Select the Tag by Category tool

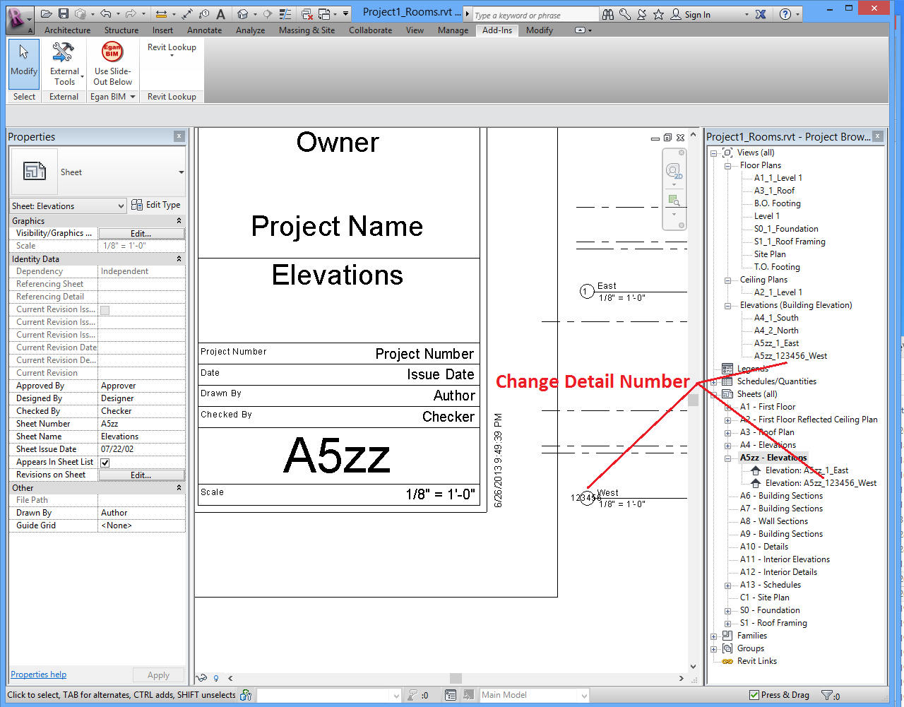(x=204, y=14)
